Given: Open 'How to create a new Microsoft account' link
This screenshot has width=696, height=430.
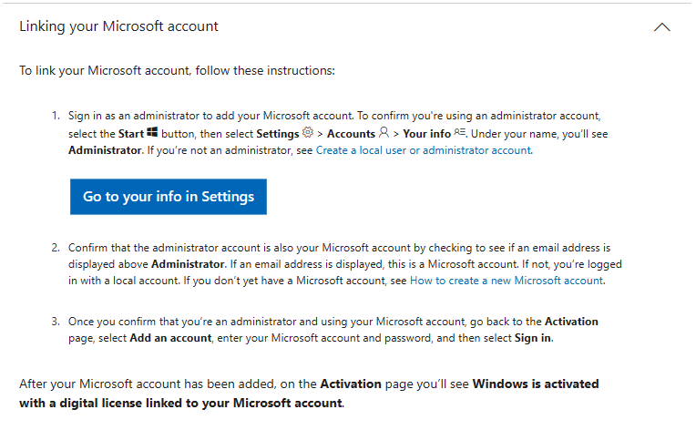Looking at the screenshot, I should tap(507, 281).
